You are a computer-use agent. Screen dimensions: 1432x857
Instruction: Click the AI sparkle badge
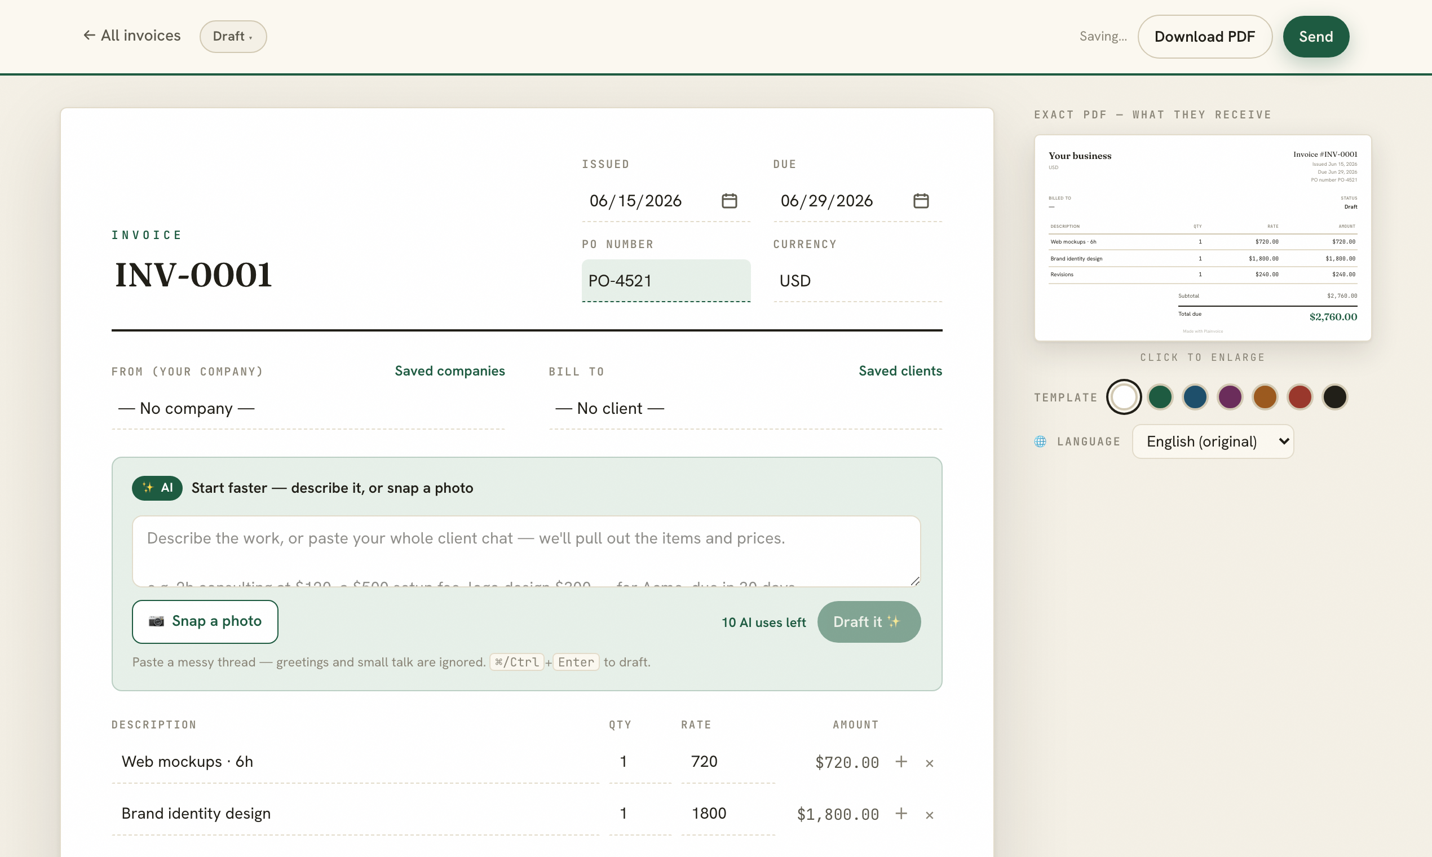pos(157,488)
